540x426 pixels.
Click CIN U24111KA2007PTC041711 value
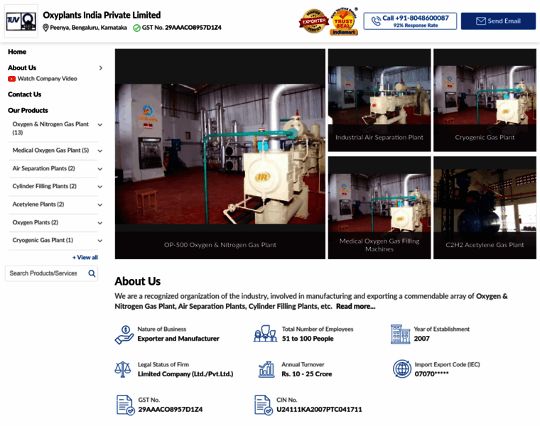click(x=319, y=410)
